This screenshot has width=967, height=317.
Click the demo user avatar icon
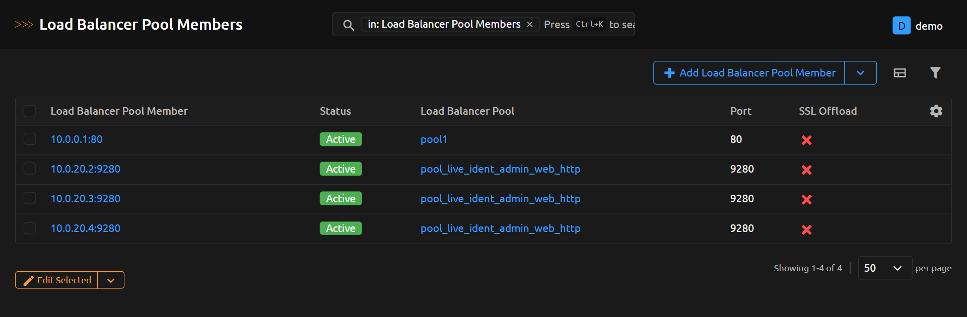pos(901,26)
